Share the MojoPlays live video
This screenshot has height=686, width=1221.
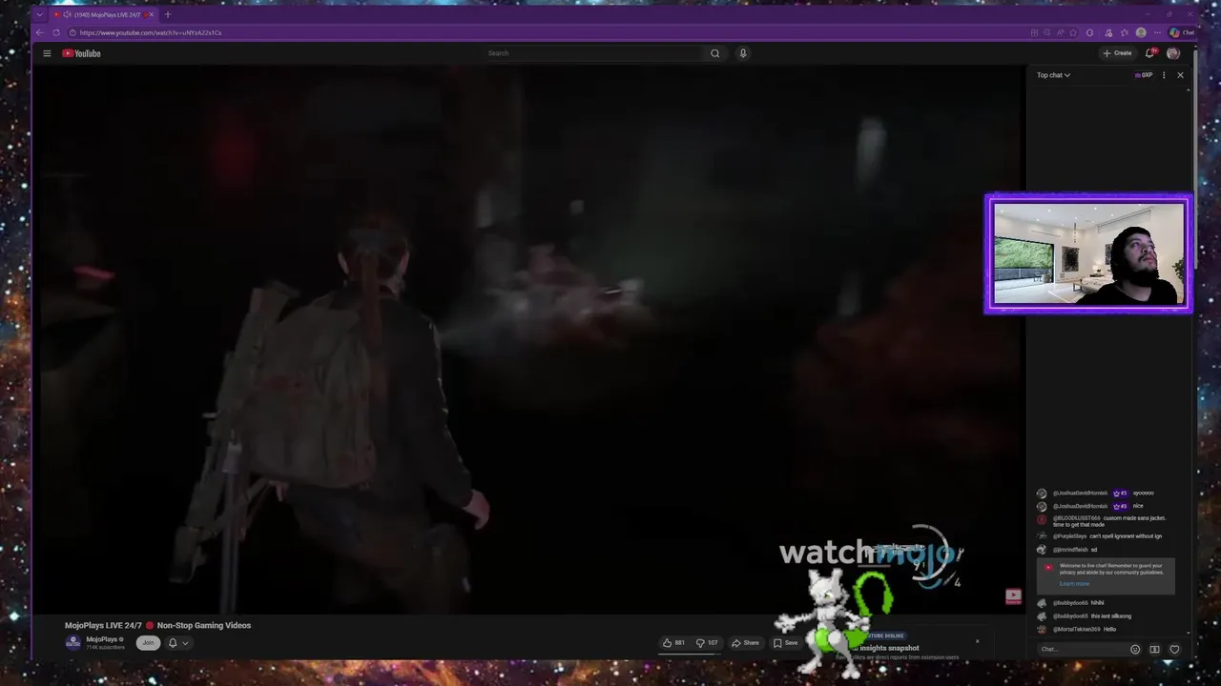pos(746,643)
